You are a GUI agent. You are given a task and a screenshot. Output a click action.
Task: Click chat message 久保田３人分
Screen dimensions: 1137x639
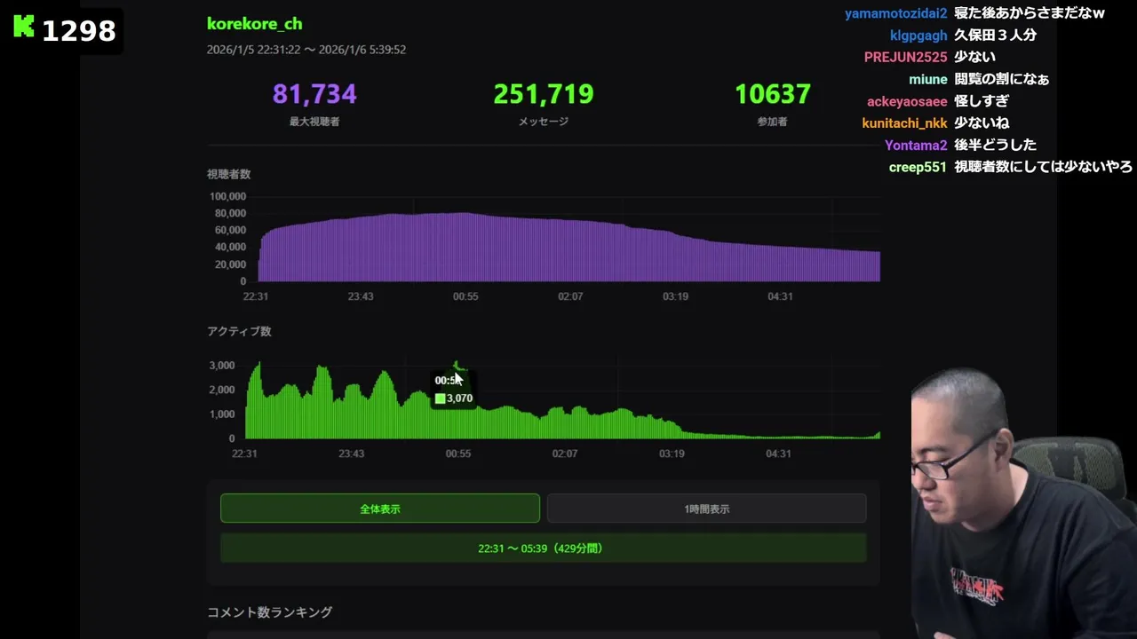pyautogui.click(x=995, y=35)
